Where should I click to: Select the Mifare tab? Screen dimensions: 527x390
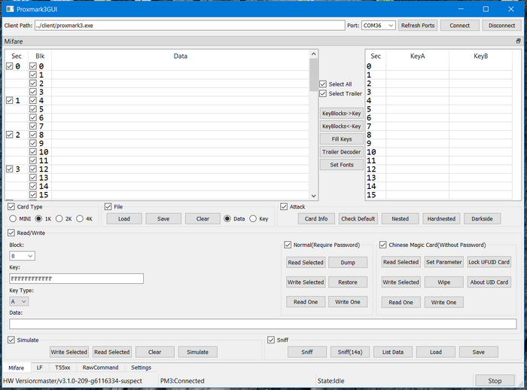pyautogui.click(x=17, y=367)
